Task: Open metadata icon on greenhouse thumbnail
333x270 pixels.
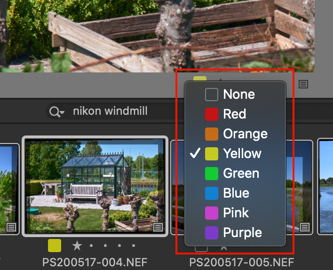Action: coord(158,227)
